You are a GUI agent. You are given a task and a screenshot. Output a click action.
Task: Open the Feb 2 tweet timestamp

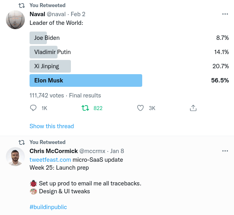[78, 14]
